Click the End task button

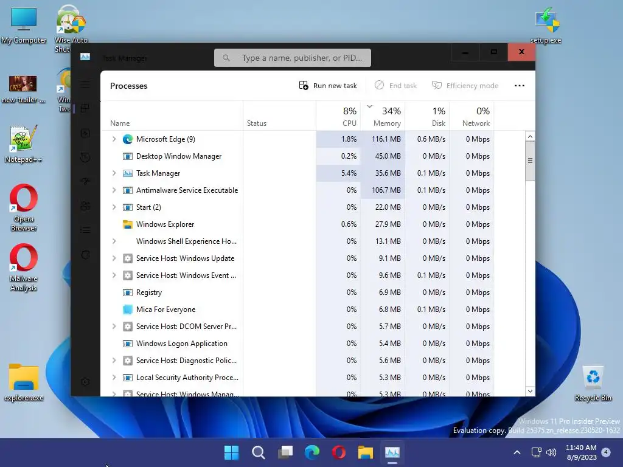(395, 85)
